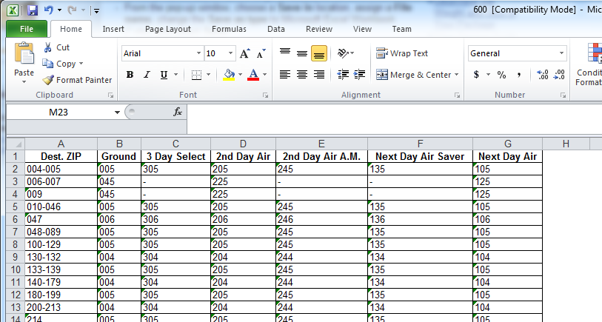Center text with the Center align icon
This screenshot has width=602, height=322.
[302, 75]
